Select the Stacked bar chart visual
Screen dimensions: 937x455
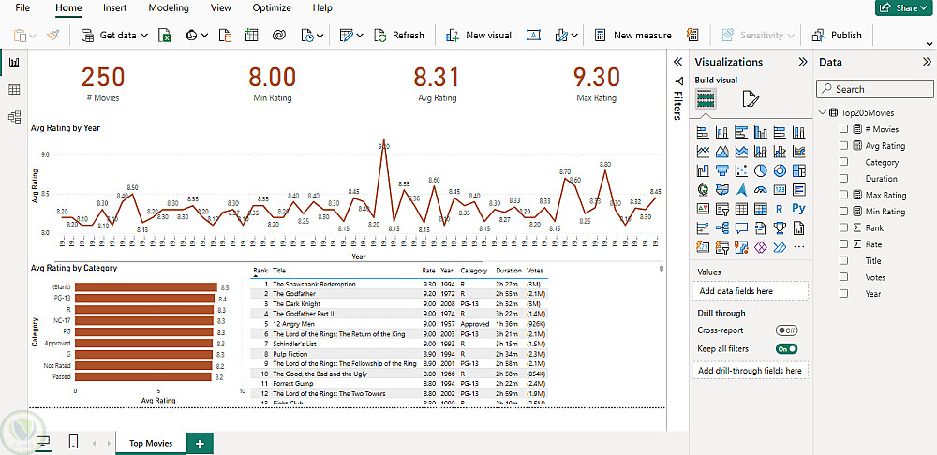[703, 132]
